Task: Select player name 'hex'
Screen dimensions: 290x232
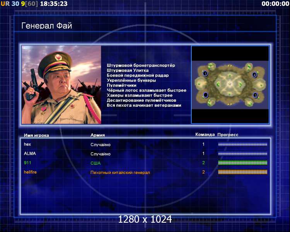Action: pyautogui.click(x=27, y=144)
